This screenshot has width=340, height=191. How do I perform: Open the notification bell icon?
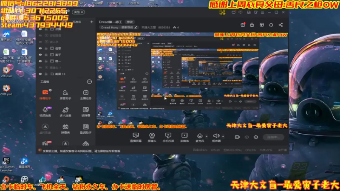click(271, 25)
